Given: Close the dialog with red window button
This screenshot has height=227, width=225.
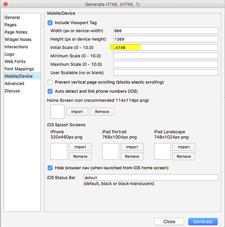Looking at the screenshot, I should (x=5, y=4).
